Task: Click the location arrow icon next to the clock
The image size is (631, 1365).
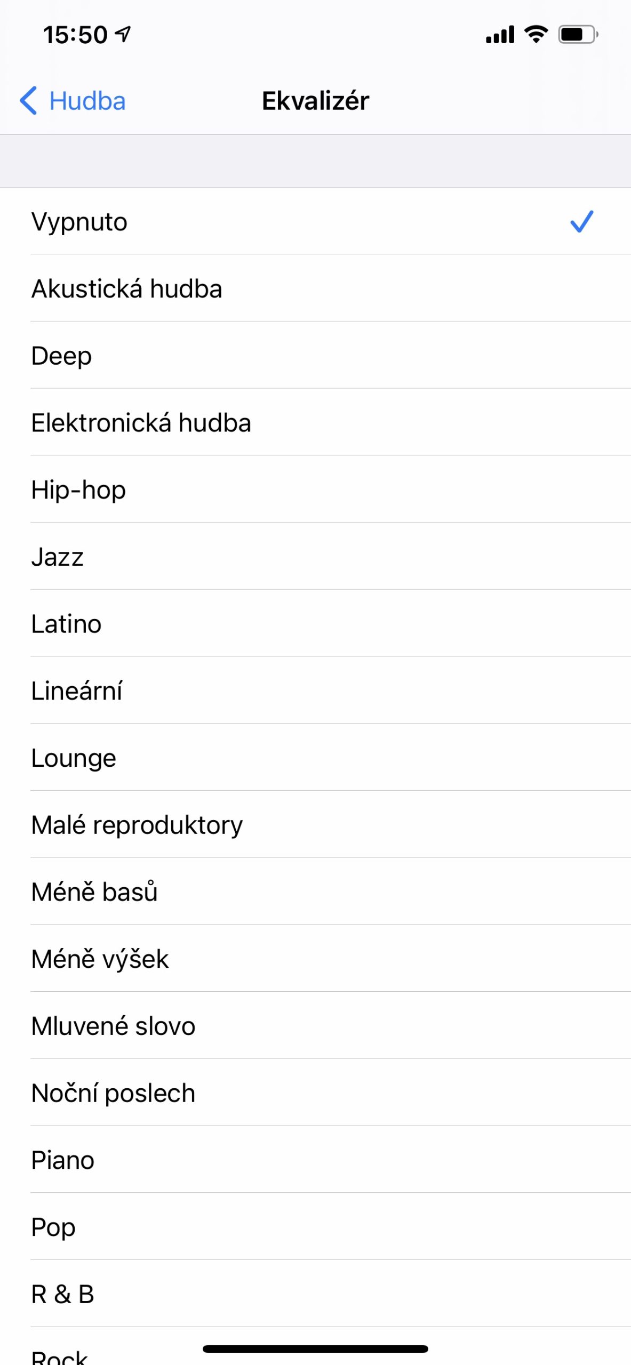Action: pos(123,33)
